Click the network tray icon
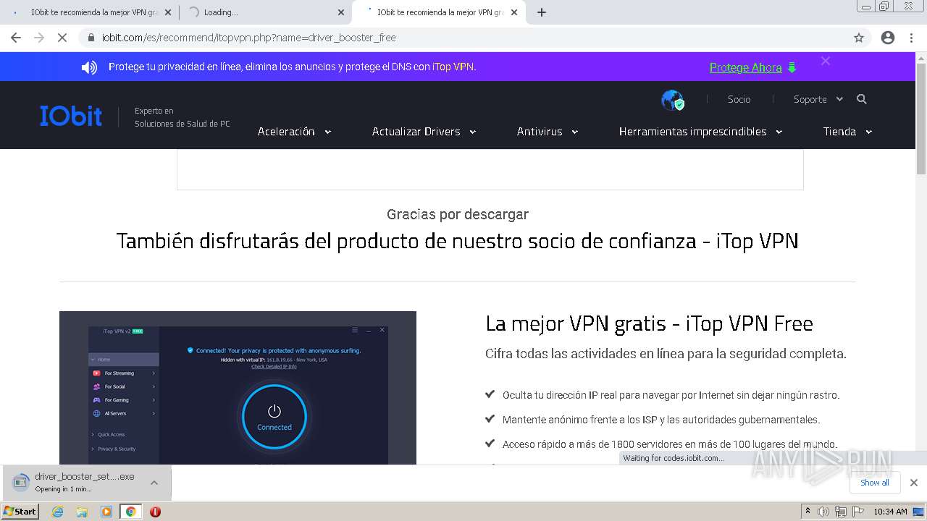Image resolution: width=927 pixels, height=521 pixels. [841, 512]
